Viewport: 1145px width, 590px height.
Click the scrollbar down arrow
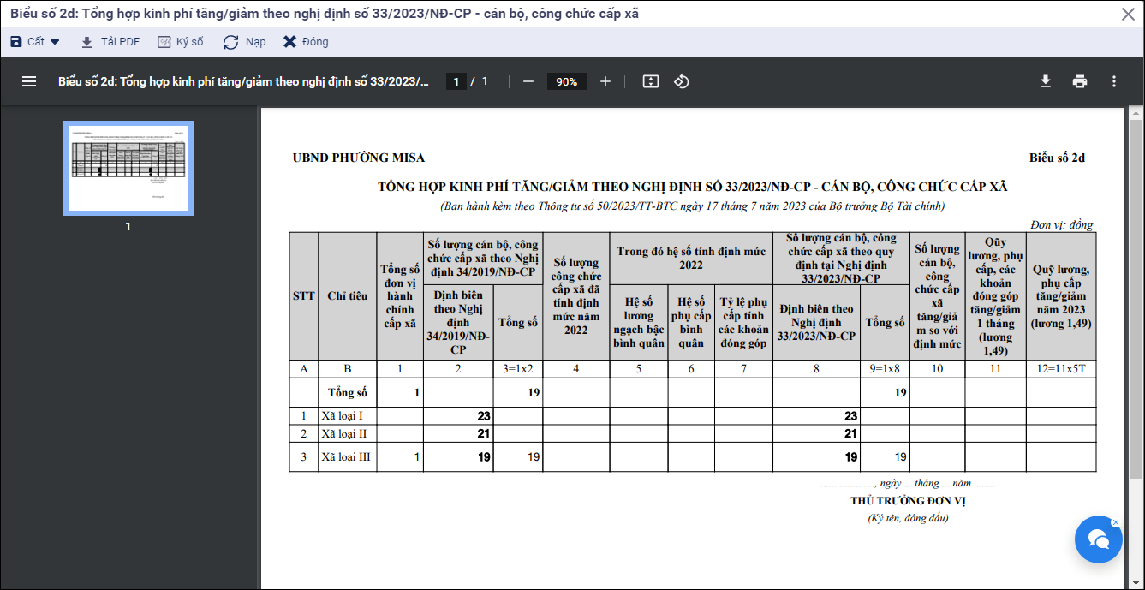pos(1136,582)
